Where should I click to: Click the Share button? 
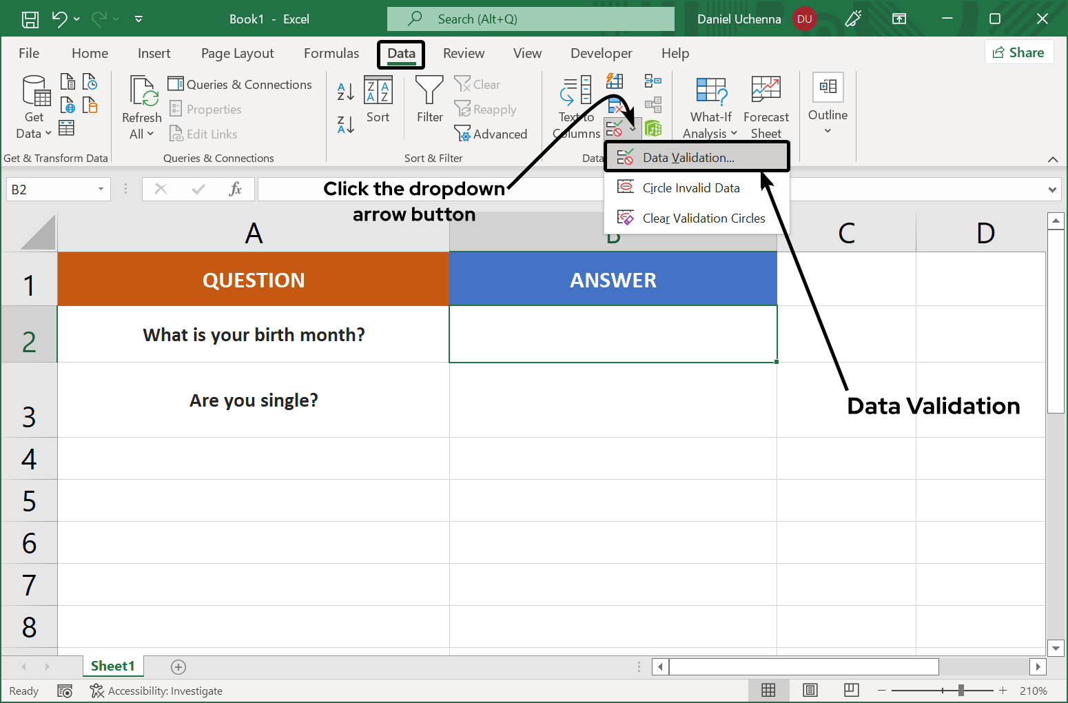(x=1019, y=52)
